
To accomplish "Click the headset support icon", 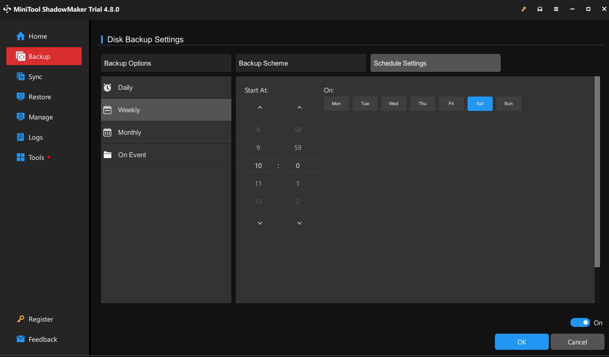I will [540, 9].
